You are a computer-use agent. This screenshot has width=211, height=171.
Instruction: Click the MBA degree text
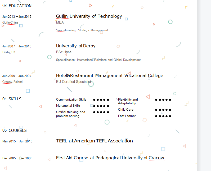[x=60, y=22]
